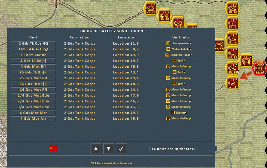Open the 1695 AA Art Rgt unit entry
Viewport: 267px width, 168px height.
[33, 49]
